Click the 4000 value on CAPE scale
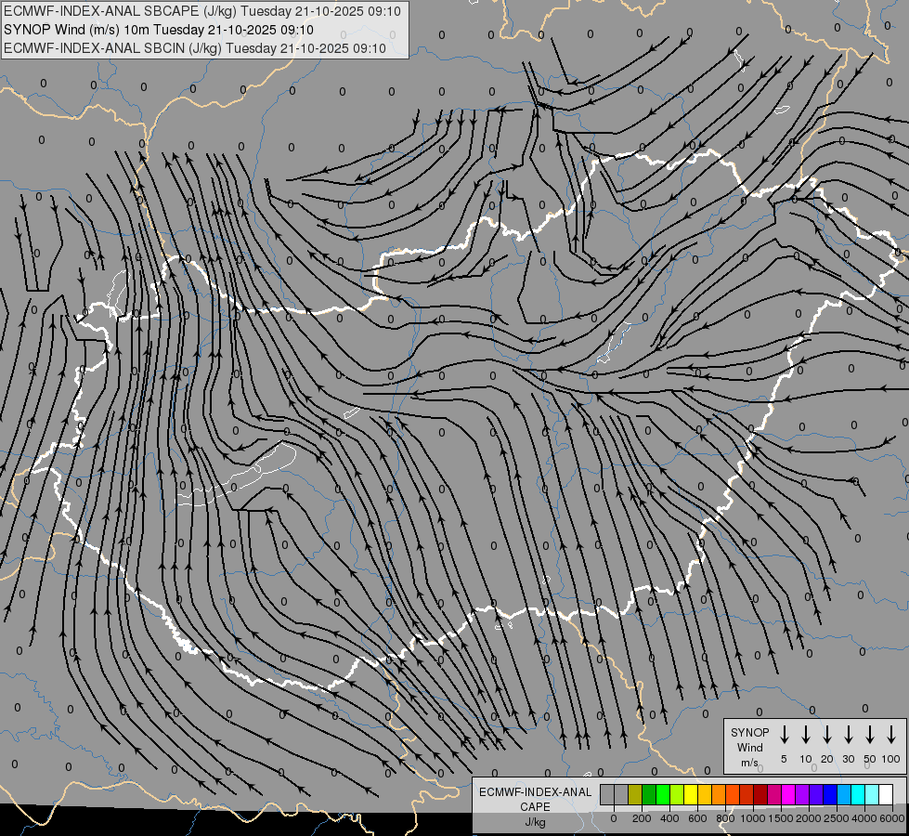Image resolution: width=909 pixels, height=836 pixels. 864,818
